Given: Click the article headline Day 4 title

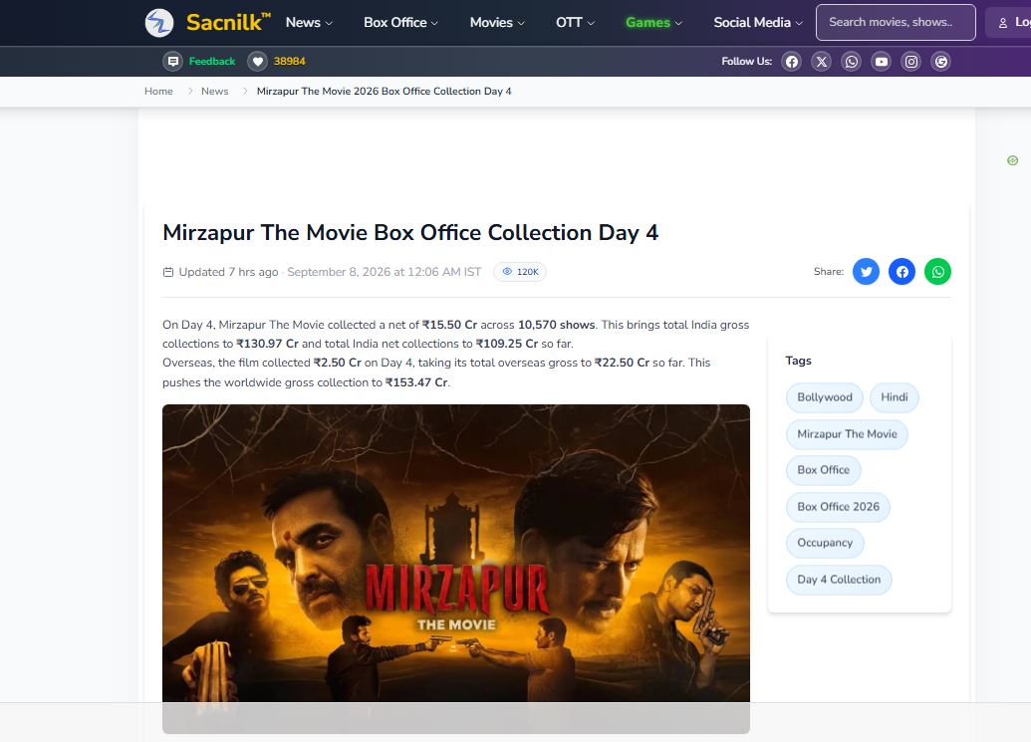Looking at the screenshot, I should [x=410, y=233].
